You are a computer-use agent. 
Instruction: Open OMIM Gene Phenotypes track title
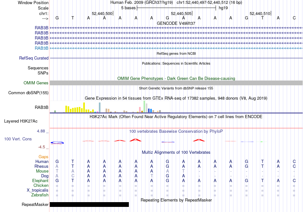176,79
